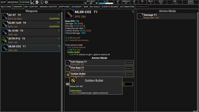199x112 pixels.
Task: Open settings gear icon
Action: [x=46, y=2]
